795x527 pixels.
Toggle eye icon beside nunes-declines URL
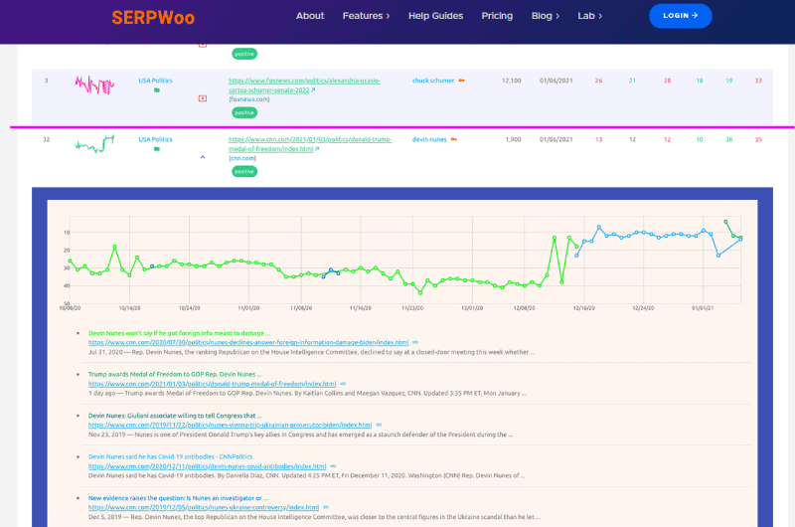[415, 342]
